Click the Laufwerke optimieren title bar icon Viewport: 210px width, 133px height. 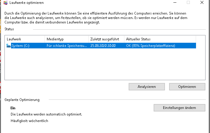(5, 3)
